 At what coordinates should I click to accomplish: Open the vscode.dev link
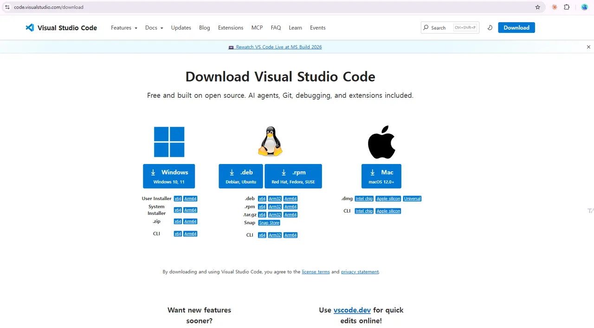352,310
